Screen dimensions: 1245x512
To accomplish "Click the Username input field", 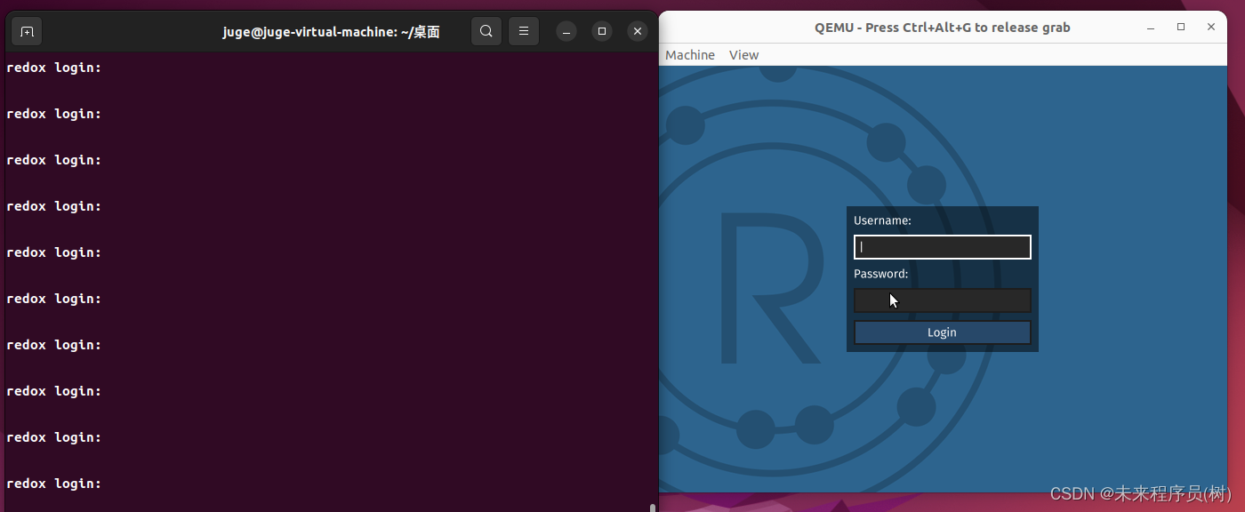I will (x=942, y=246).
